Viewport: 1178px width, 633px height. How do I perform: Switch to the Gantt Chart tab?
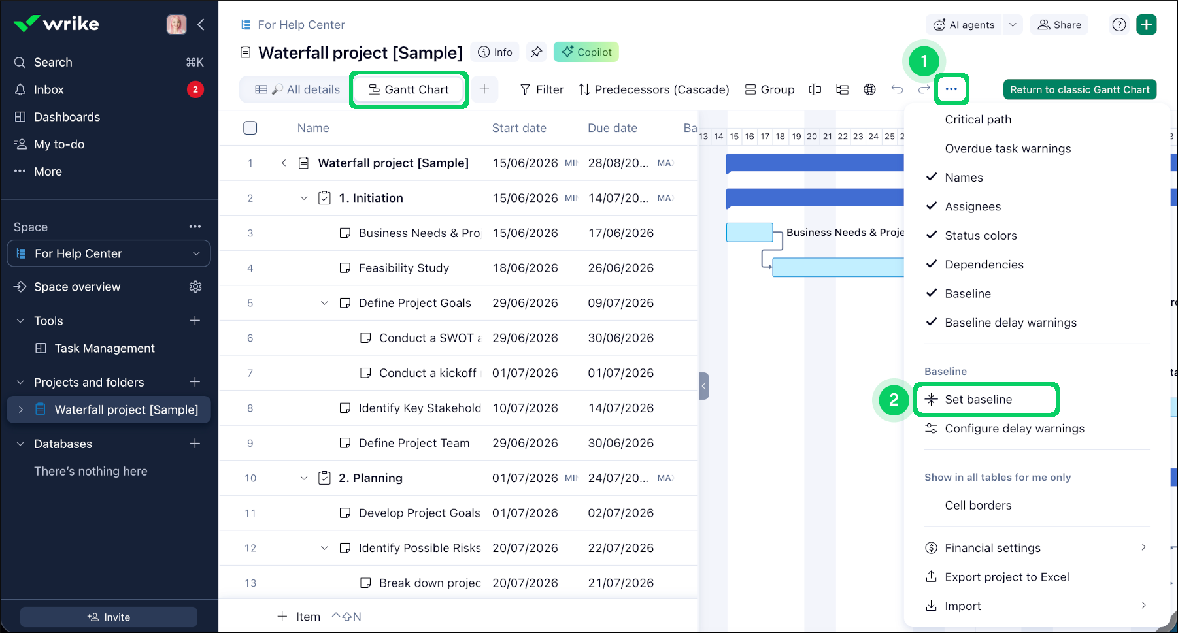click(409, 89)
